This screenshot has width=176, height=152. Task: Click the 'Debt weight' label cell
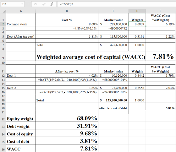(x=21, y=126)
